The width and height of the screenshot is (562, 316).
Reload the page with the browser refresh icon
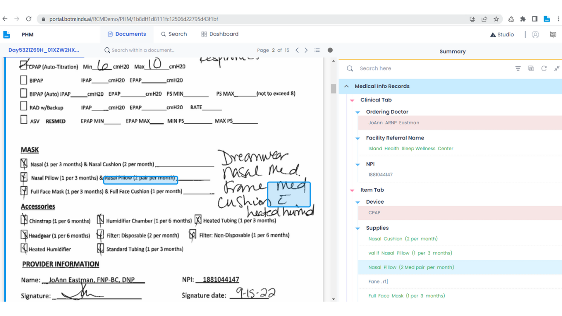click(29, 19)
